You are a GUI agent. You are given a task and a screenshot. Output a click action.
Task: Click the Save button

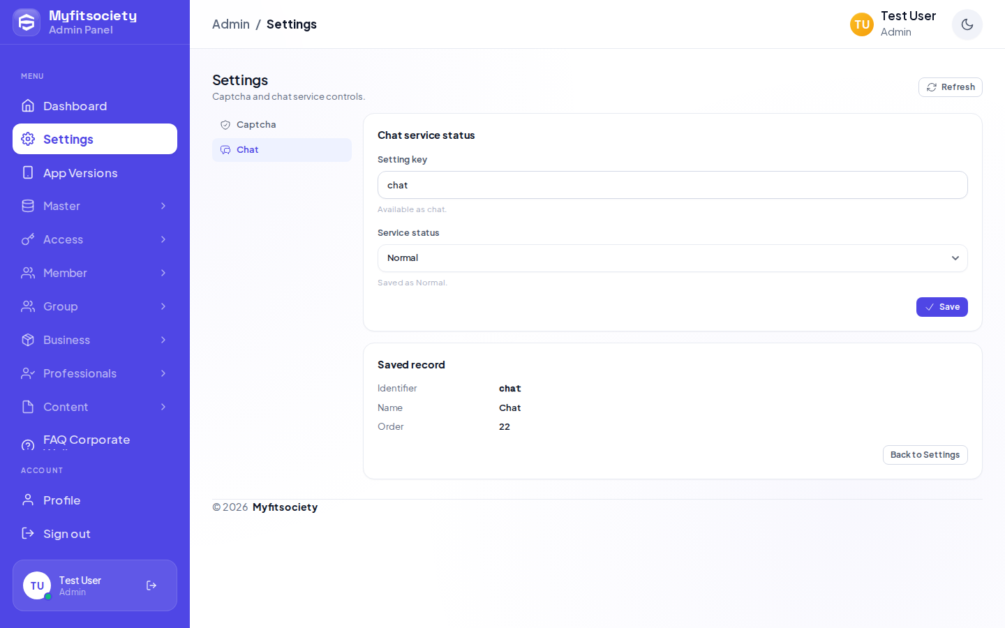[941, 307]
